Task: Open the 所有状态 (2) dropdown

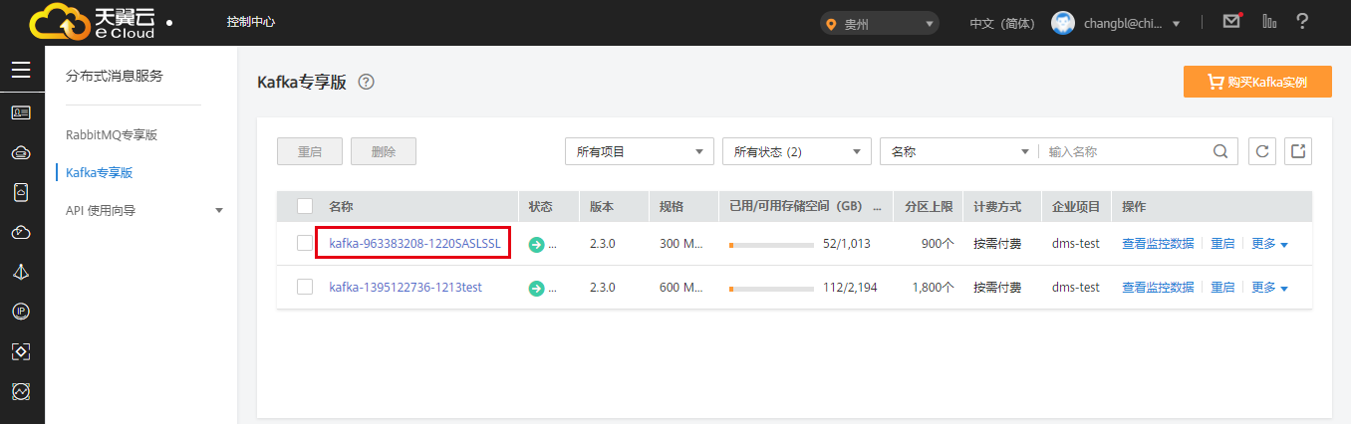Action: click(797, 151)
